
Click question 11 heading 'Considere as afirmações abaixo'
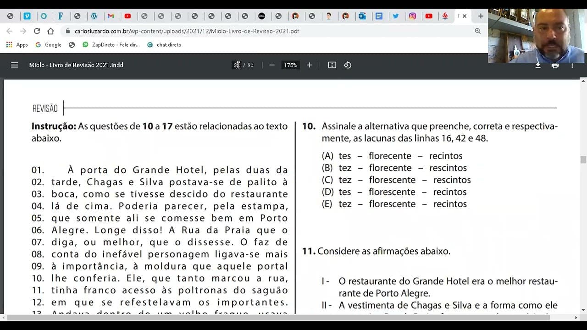(x=376, y=251)
